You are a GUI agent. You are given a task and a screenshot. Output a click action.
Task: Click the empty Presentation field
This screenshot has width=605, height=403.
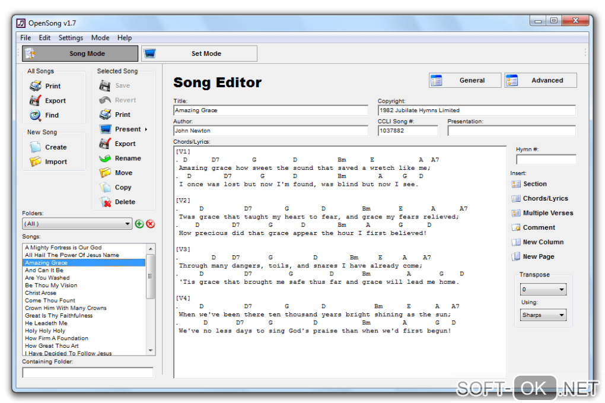(x=512, y=131)
